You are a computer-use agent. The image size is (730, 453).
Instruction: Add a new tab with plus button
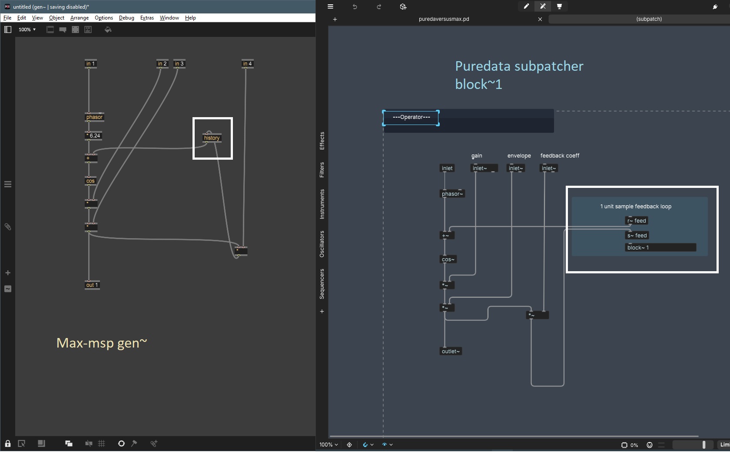pyautogui.click(x=335, y=19)
